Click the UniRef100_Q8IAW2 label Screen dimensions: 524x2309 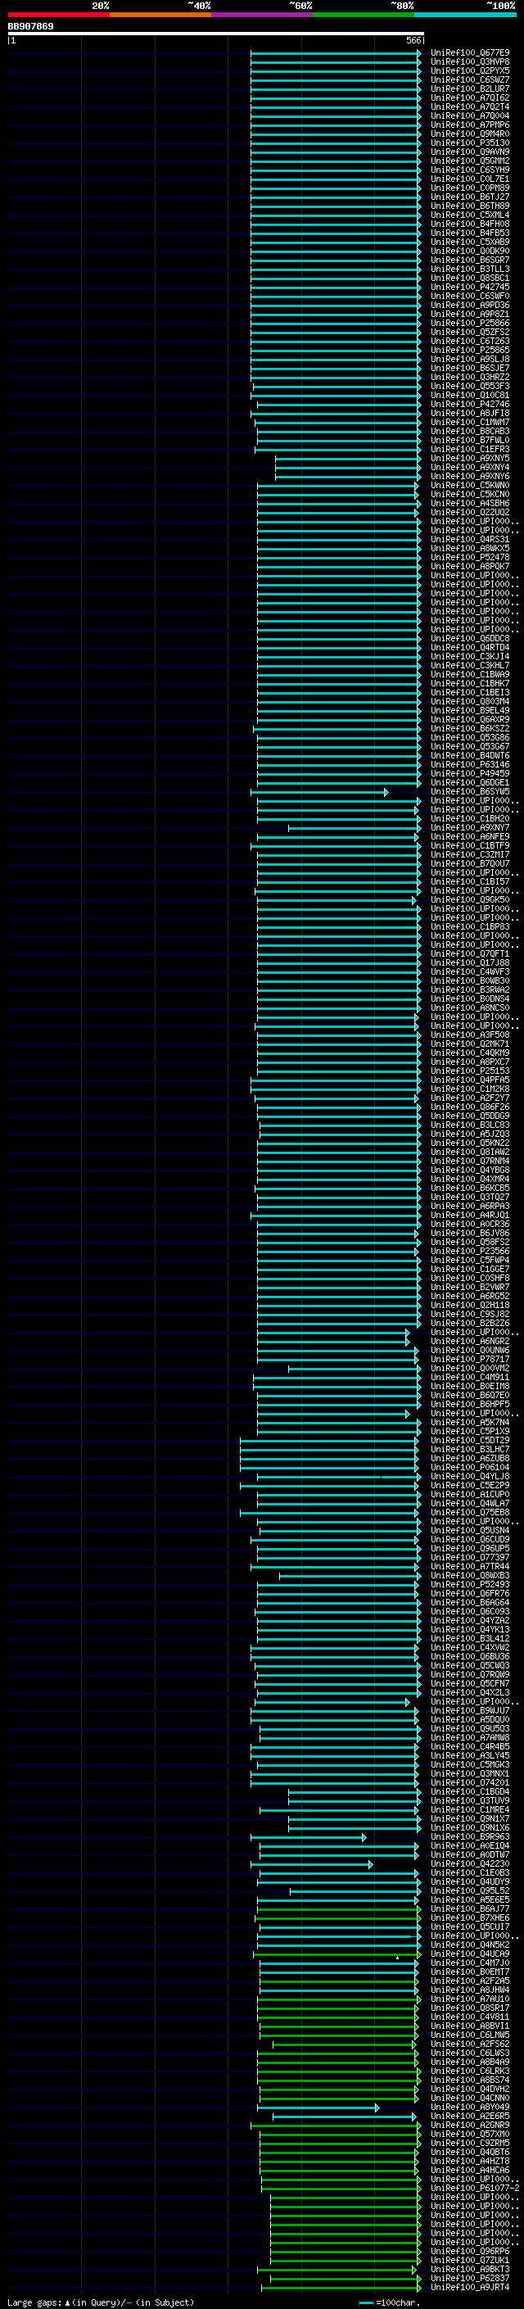pos(470,1152)
